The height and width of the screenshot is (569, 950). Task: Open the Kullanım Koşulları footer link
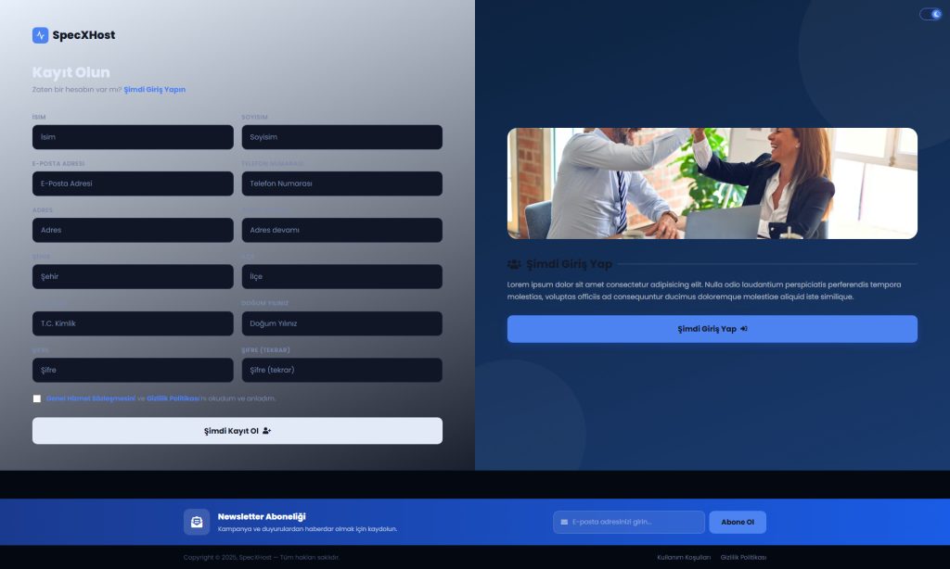pos(684,557)
